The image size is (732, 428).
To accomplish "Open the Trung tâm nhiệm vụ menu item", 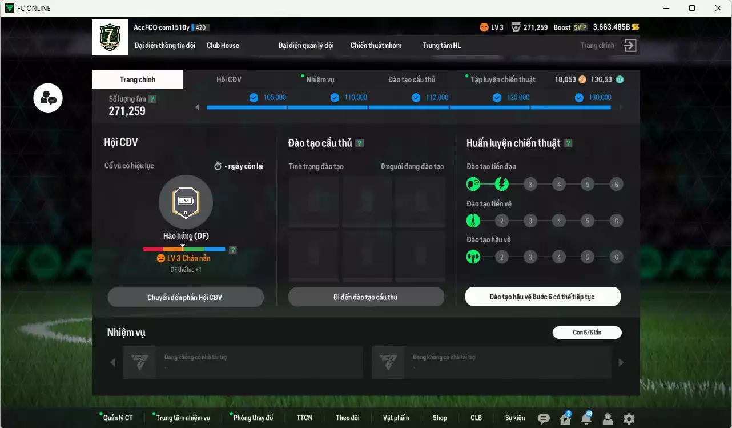I will (184, 418).
